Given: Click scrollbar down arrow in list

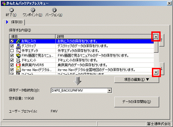Looking at the screenshot, I should [156, 72].
